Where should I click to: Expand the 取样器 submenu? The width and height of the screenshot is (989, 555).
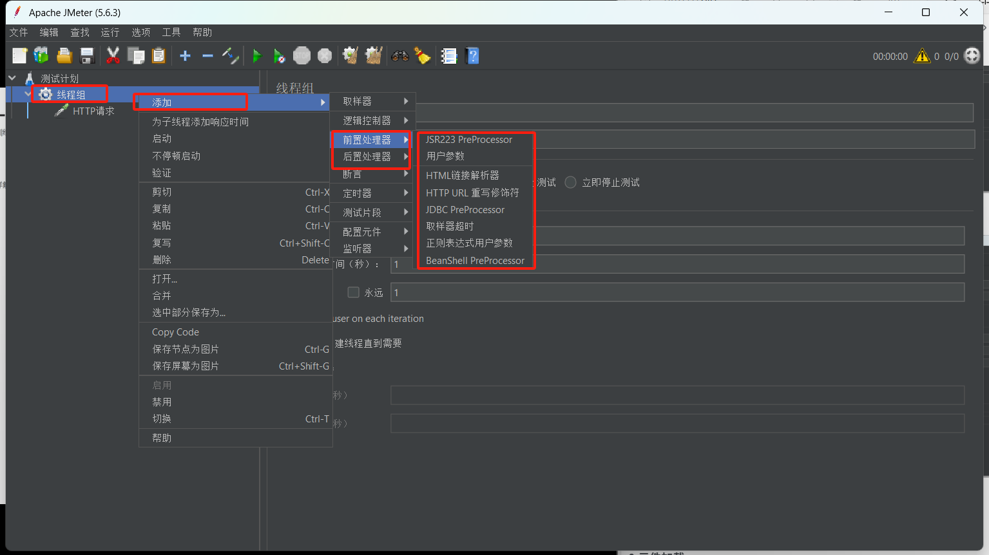(372, 101)
